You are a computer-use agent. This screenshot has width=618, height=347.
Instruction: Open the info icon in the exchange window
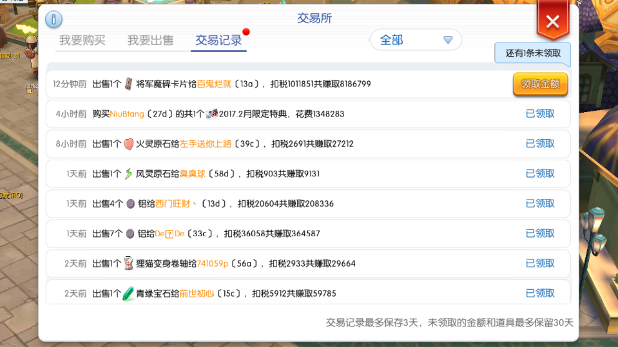point(53,19)
